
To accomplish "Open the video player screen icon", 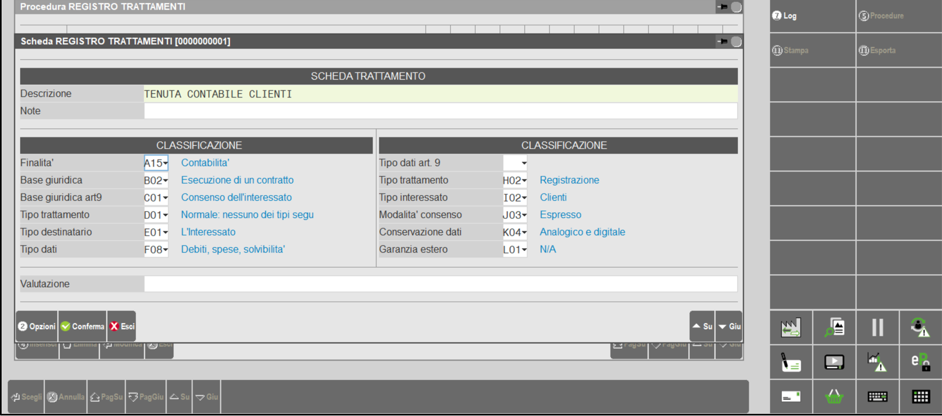I will pos(834,362).
